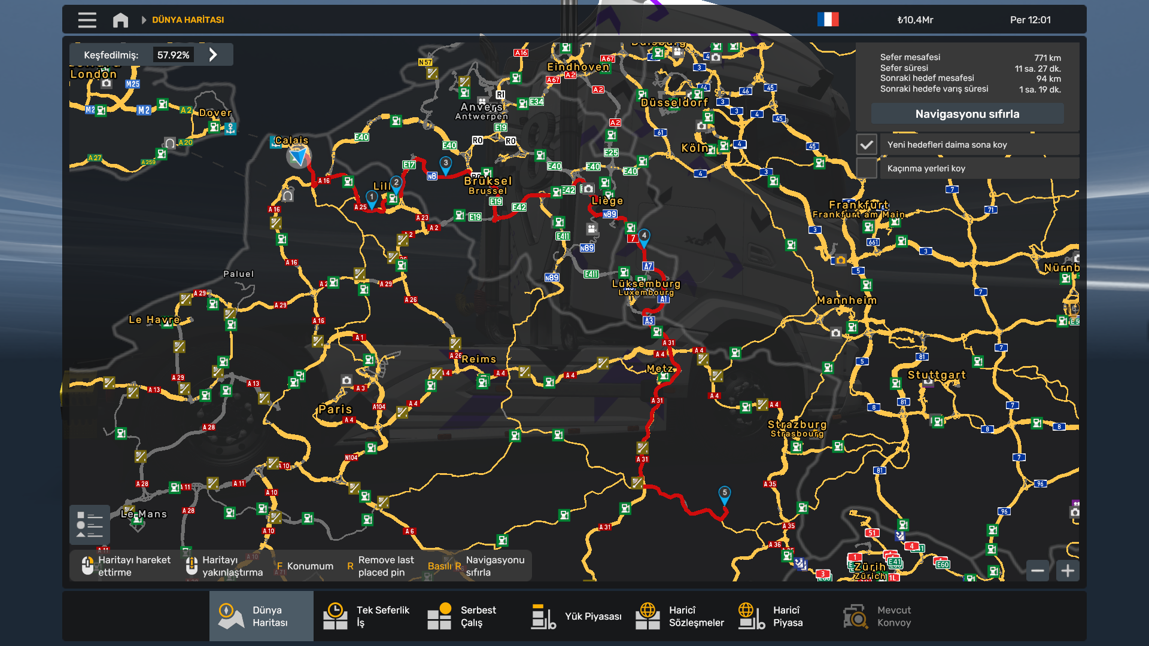The width and height of the screenshot is (1149, 646).
Task: Click the Metz city label
Action: click(659, 368)
